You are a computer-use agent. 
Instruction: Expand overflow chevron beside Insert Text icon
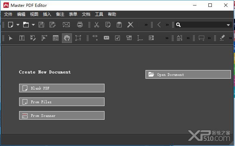pyautogui.click(x=188, y=38)
